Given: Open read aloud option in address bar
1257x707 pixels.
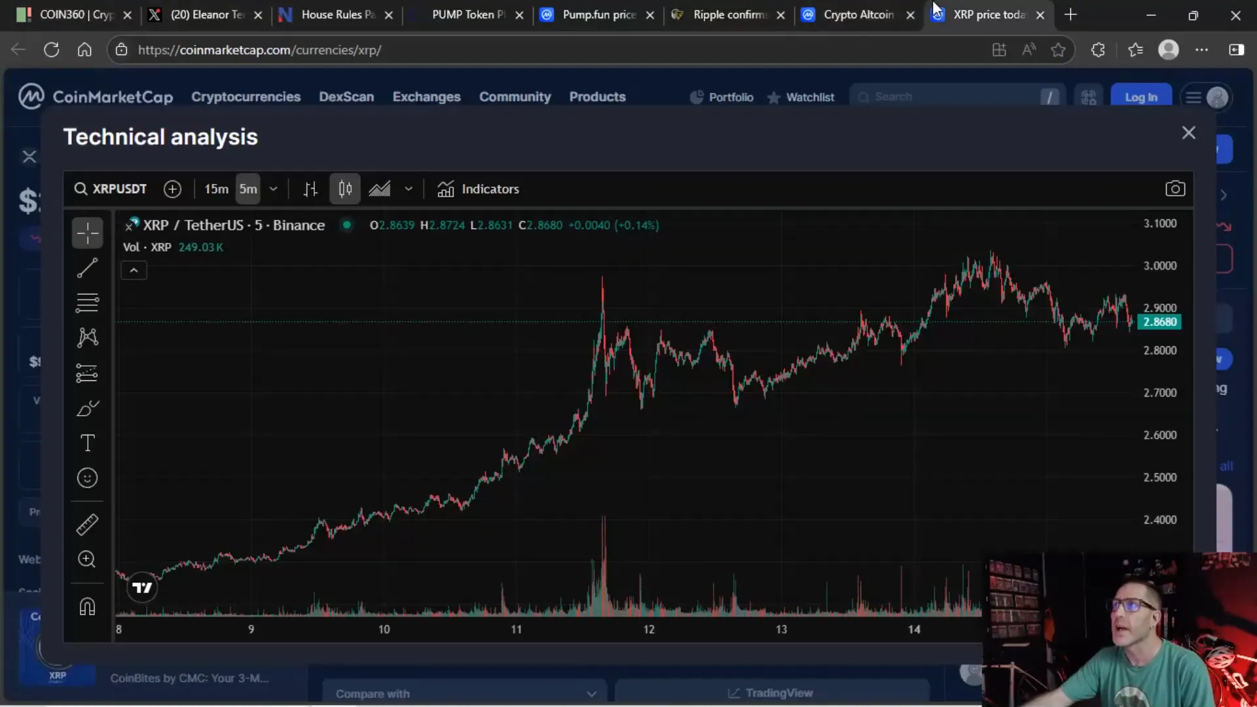Looking at the screenshot, I should (1029, 50).
